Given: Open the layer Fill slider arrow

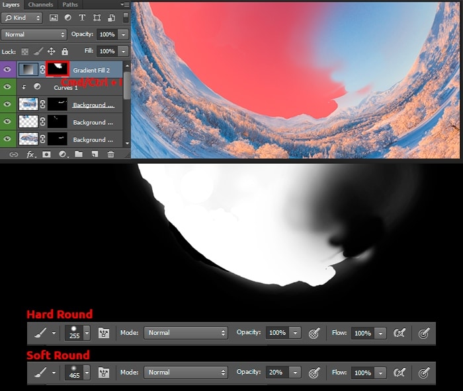Looking at the screenshot, I should coord(124,52).
